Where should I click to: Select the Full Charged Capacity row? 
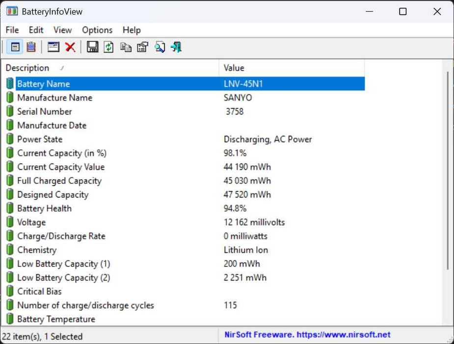coord(185,180)
